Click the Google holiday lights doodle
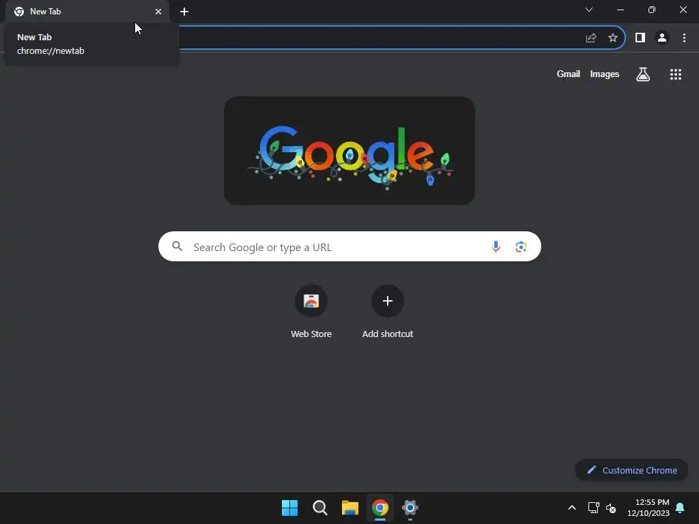Viewport: 699px width, 524px height. point(349,151)
